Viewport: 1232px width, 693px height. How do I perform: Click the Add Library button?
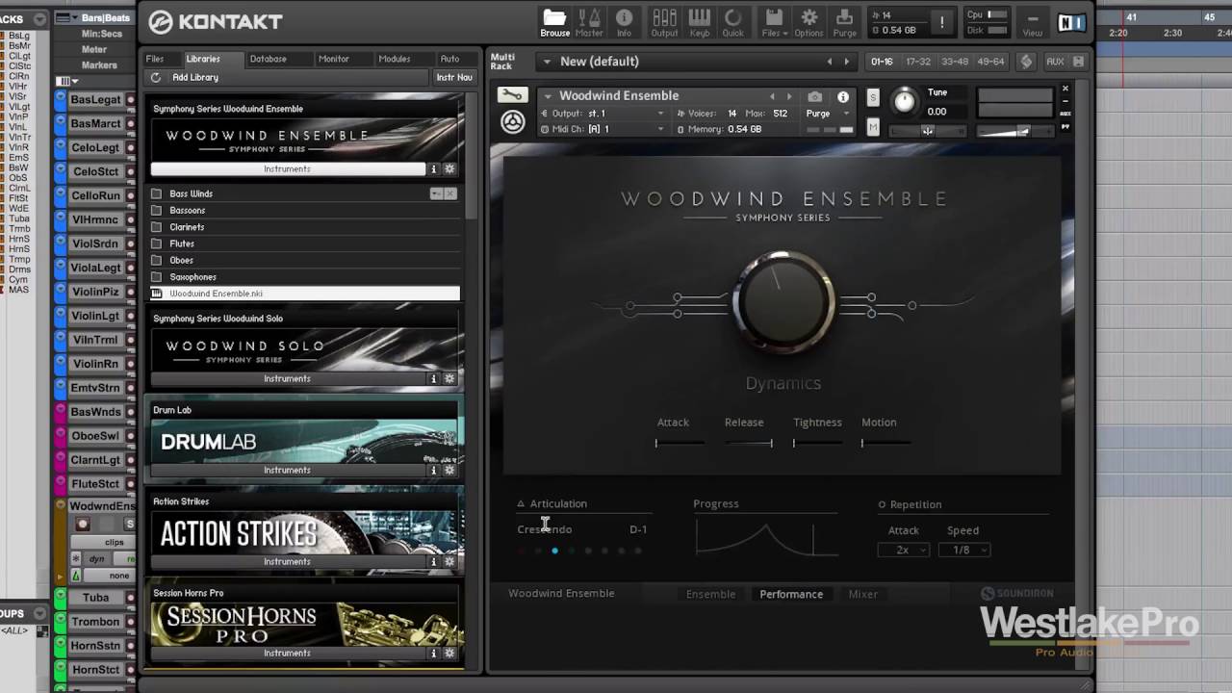pos(195,77)
